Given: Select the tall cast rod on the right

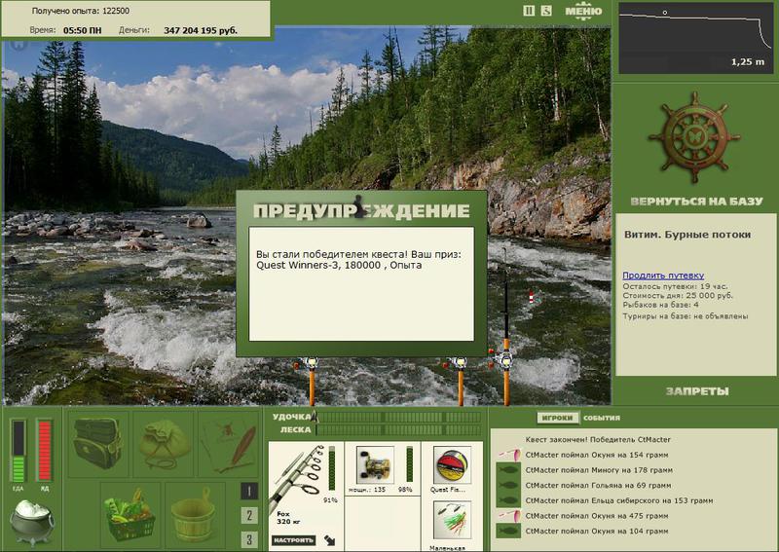Looking at the screenshot, I should coord(505,328).
